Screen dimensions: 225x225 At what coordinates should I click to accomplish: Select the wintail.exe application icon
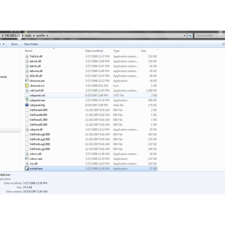point(27,169)
